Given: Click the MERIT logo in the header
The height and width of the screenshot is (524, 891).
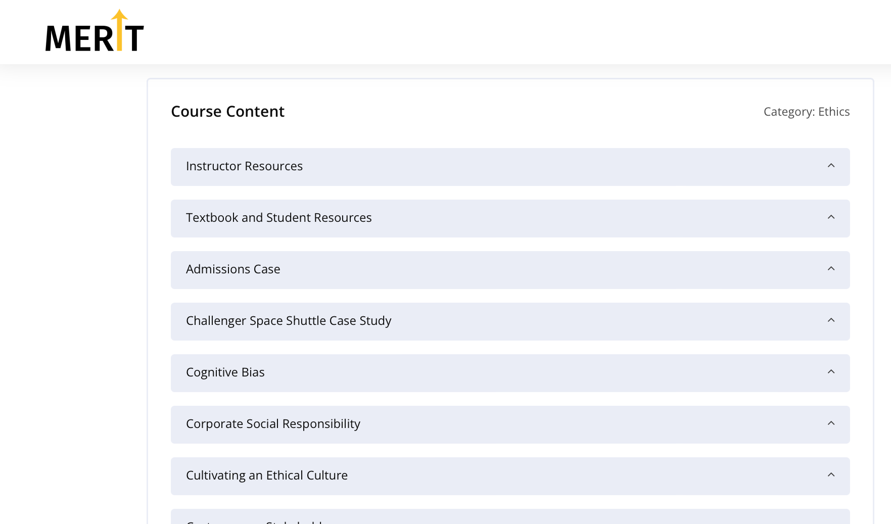Looking at the screenshot, I should [x=95, y=32].
